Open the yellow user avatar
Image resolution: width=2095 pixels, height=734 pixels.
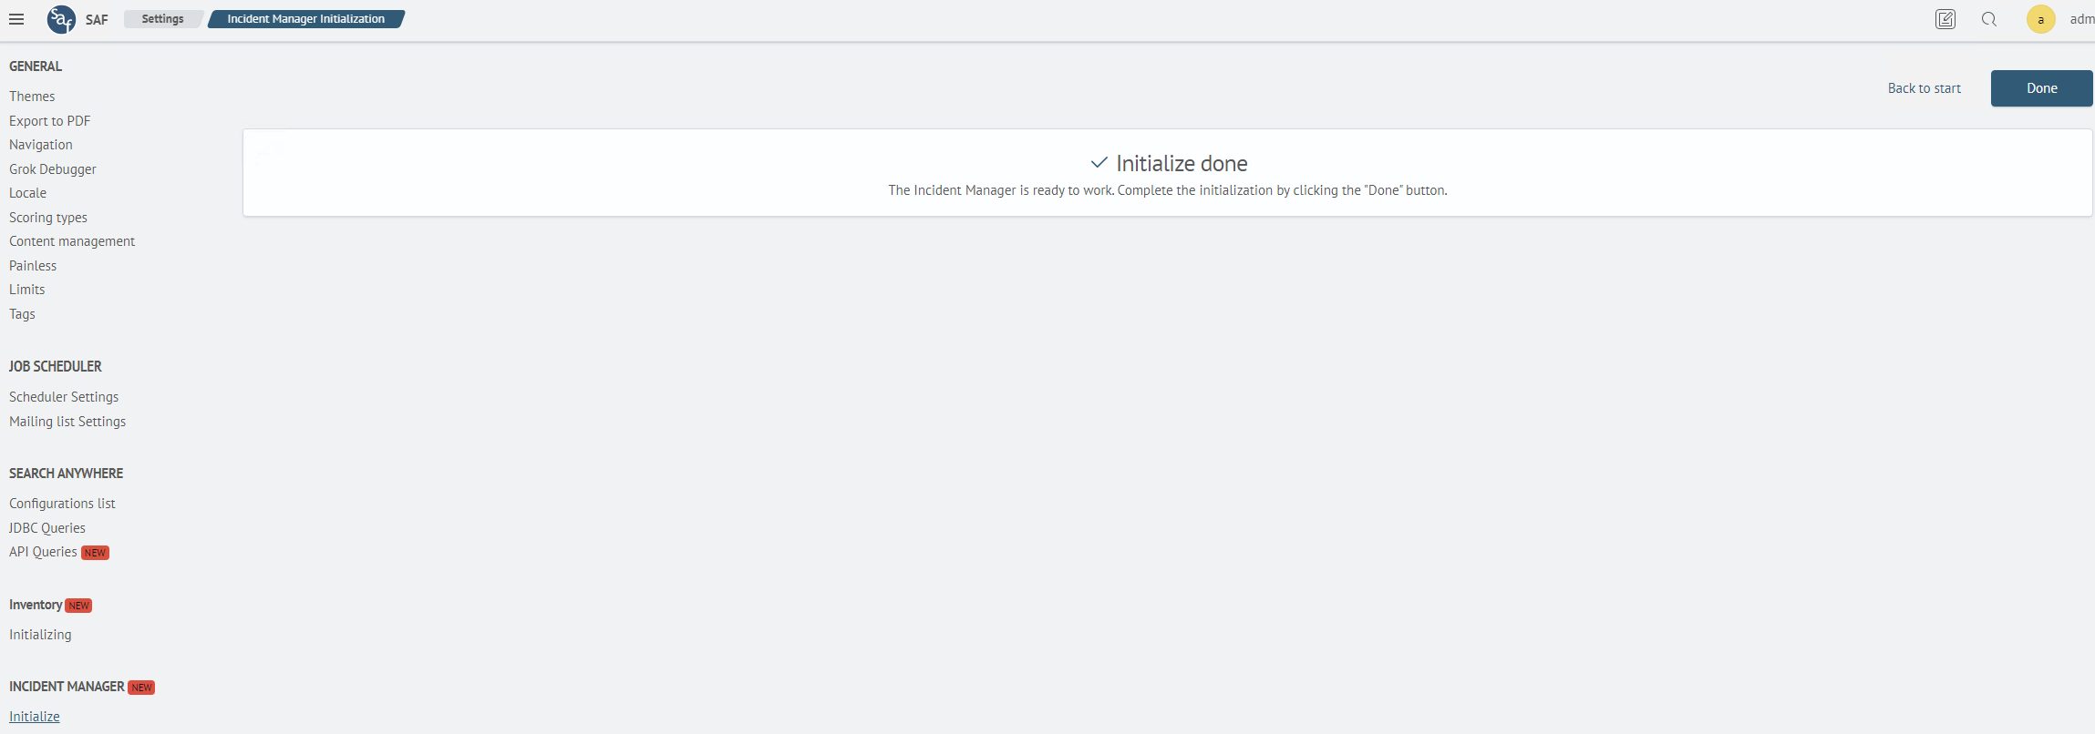(2040, 19)
